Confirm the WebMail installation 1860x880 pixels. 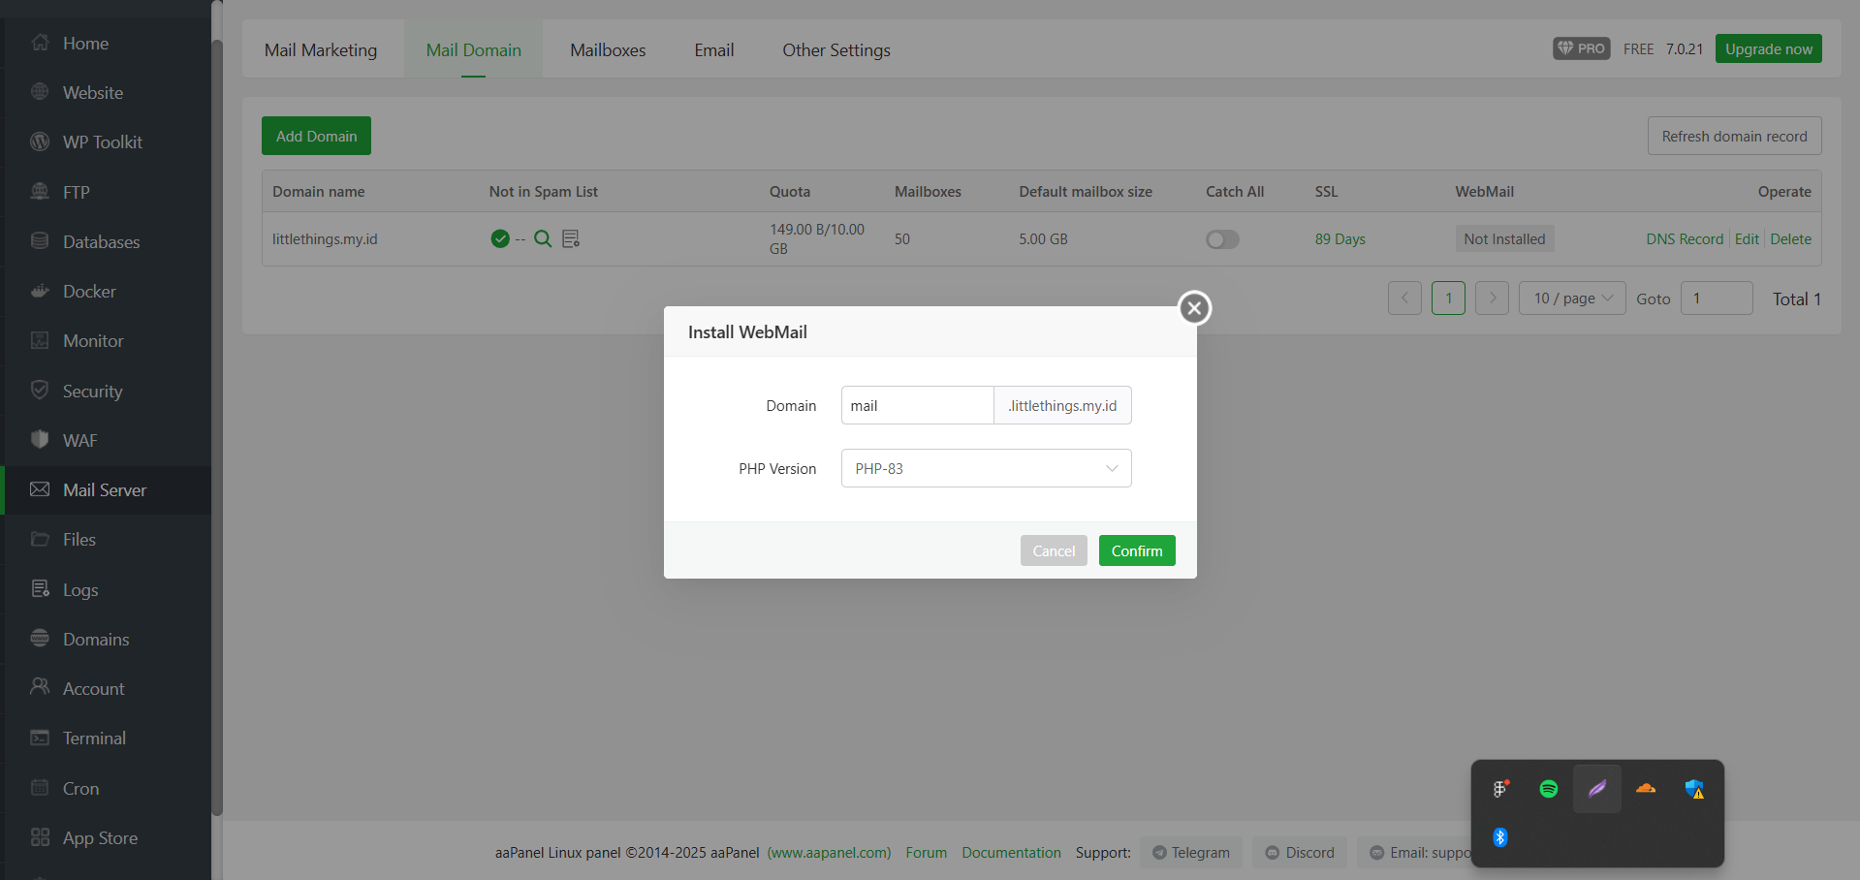click(x=1136, y=550)
